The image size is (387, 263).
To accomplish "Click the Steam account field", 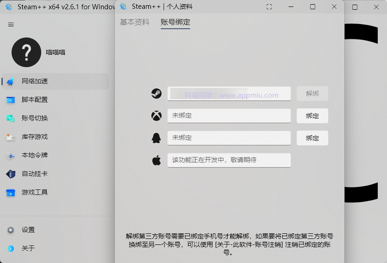I will (229, 94).
